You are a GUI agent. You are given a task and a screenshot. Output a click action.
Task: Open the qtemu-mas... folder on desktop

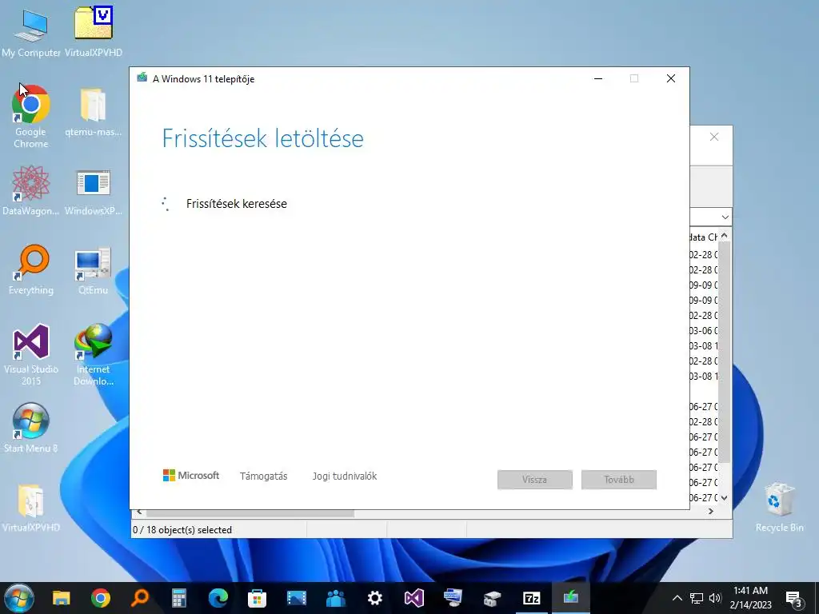point(94,112)
